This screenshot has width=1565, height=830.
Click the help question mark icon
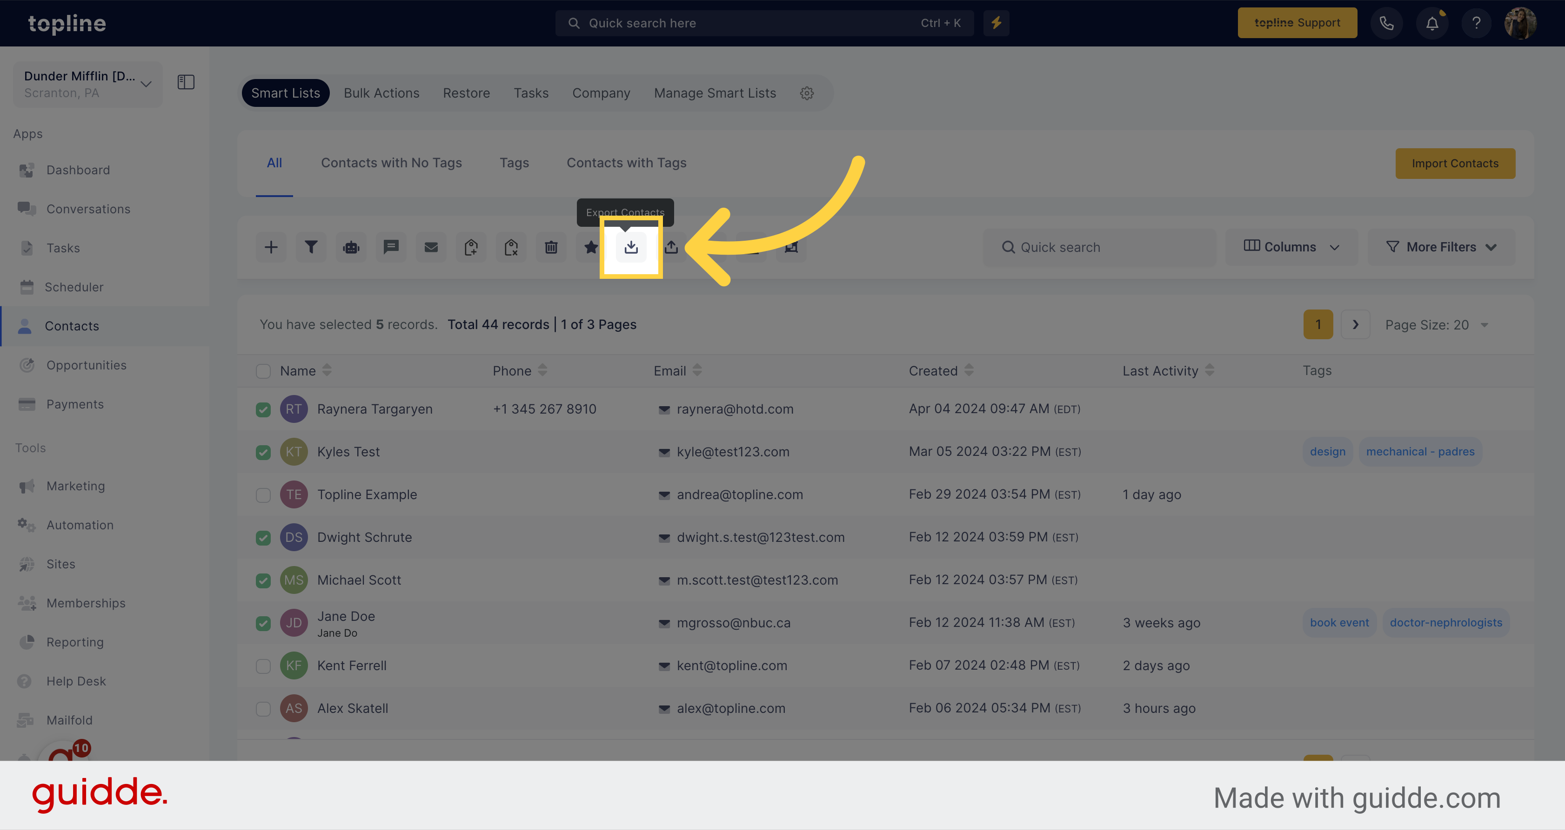click(1476, 23)
